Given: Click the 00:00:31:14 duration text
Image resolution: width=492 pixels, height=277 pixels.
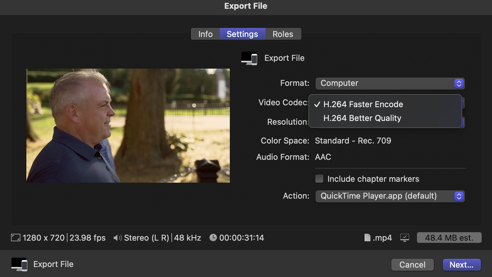Looking at the screenshot, I should tap(241, 238).
